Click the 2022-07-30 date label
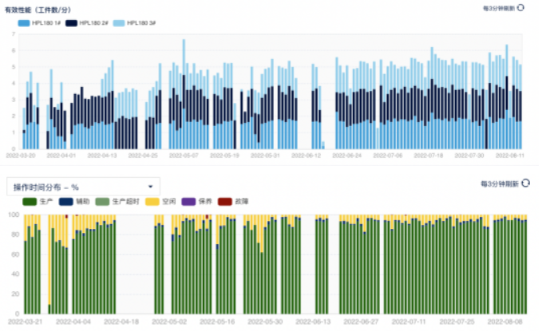The image size is (542, 331). coord(469,156)
